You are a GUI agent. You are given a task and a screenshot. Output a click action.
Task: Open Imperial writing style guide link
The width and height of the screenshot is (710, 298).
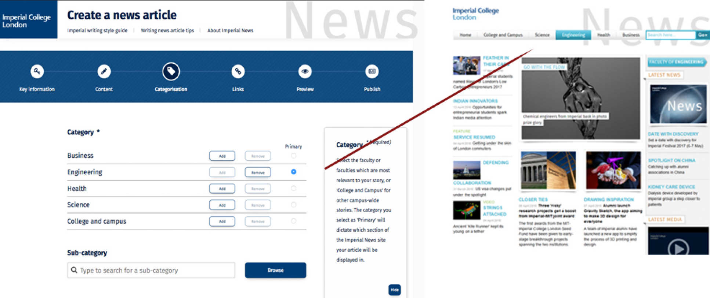(x=97, y=30)
